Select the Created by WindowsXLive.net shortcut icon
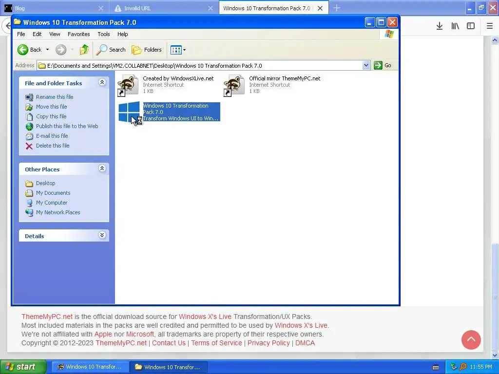The height and width of the screenshot is (374, 499). (x=128, y=85)
